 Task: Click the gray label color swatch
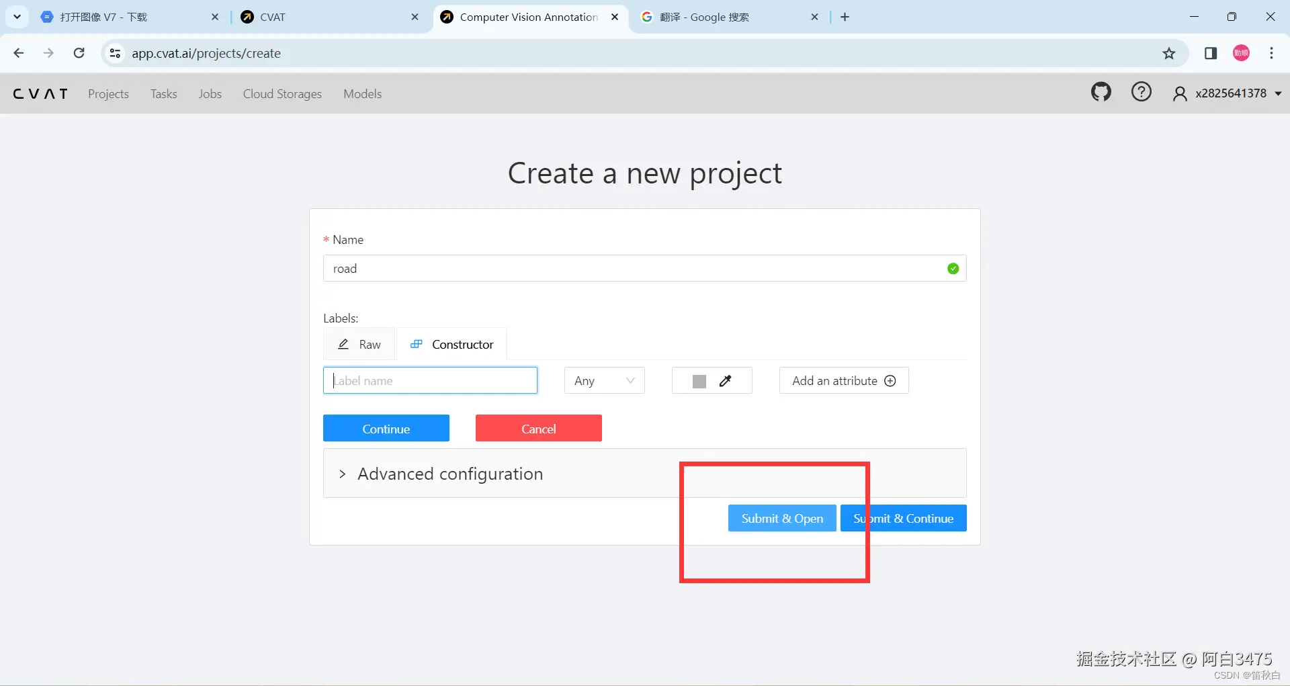(699, 382)
